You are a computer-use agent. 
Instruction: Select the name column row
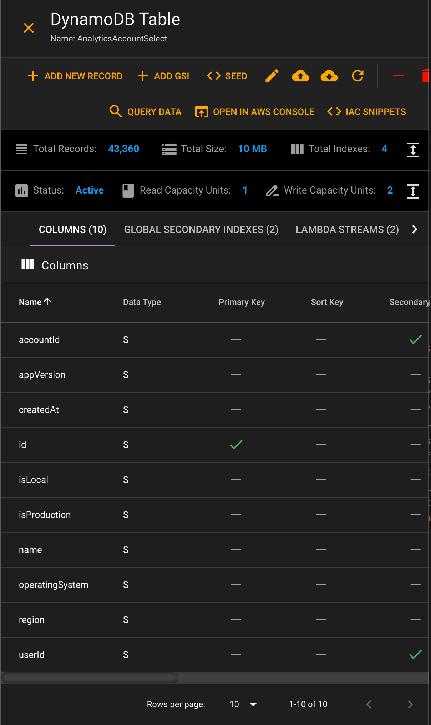[215, 550]
